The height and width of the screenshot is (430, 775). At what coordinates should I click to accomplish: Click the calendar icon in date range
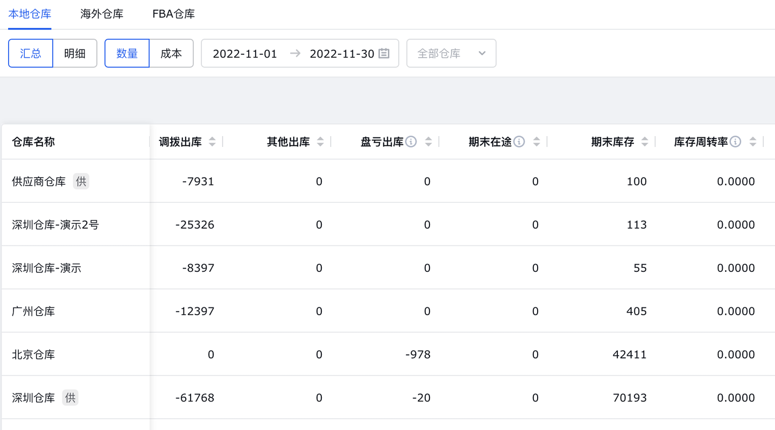(x=384, y=53)
